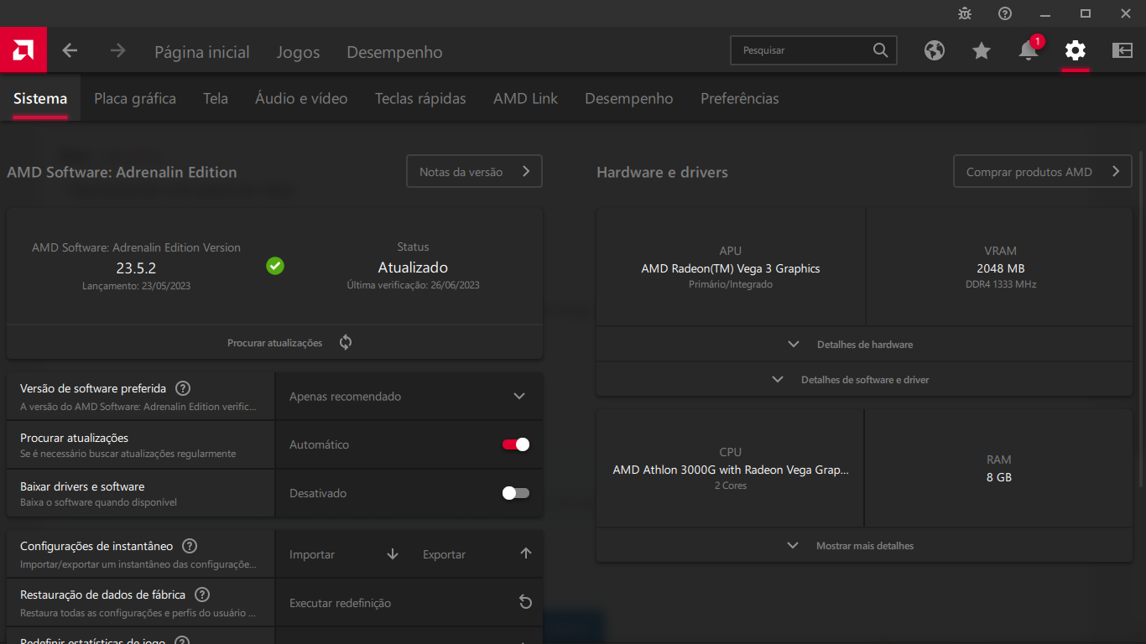The width and height of the screenshot is (1146, 644).
Task: Open Página inicial menu
Action: click(202, 52)
